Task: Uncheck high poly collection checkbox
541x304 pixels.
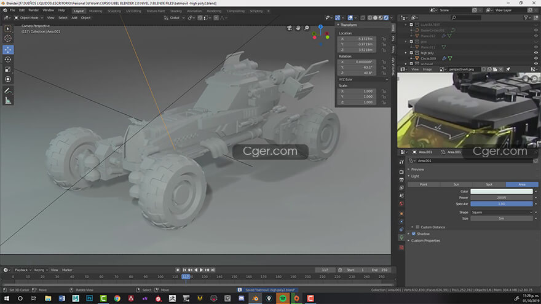Action: [411, 53]
